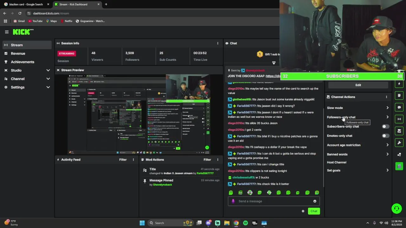
Task: Select Stream in the sidebar
Action: [27, 45]
